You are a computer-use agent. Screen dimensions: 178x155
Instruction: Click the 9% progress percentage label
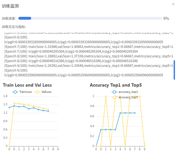click(x=166, y=19)
